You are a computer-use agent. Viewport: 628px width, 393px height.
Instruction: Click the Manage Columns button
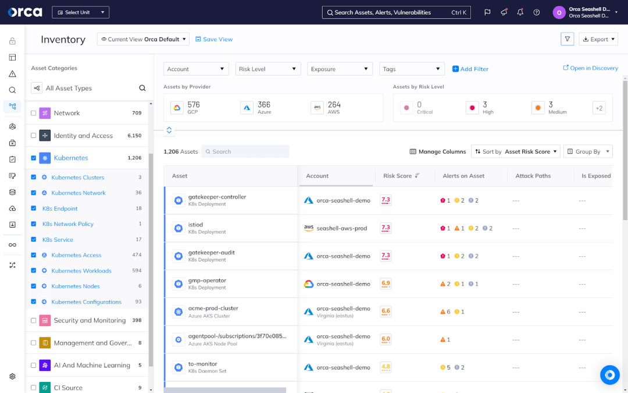pyautogui.click(x=438, y=151)
